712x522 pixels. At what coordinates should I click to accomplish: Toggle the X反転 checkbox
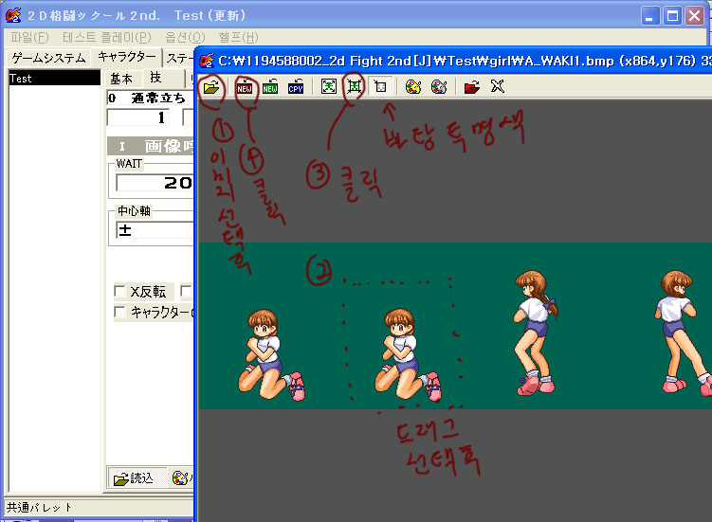click(x=119, y=292)
